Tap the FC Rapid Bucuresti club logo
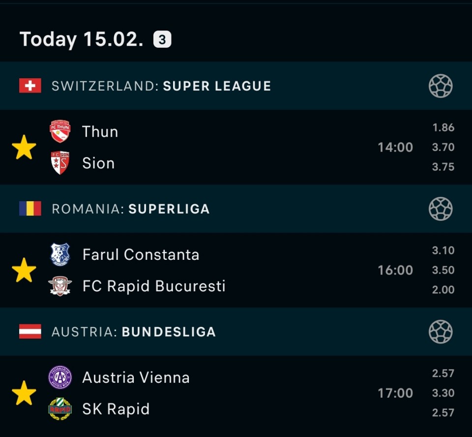This screenshot has width=472, height=437. [x=60, y=286]
